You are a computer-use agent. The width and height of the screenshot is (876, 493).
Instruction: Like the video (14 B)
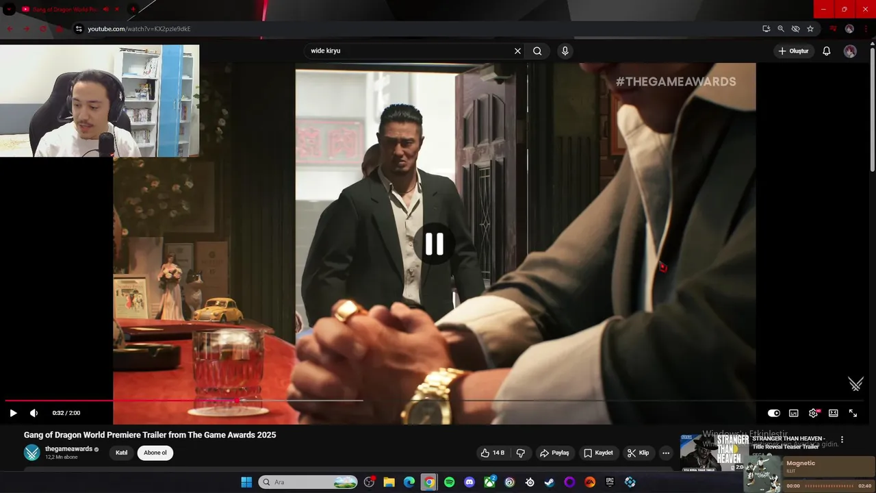(492, 453)
